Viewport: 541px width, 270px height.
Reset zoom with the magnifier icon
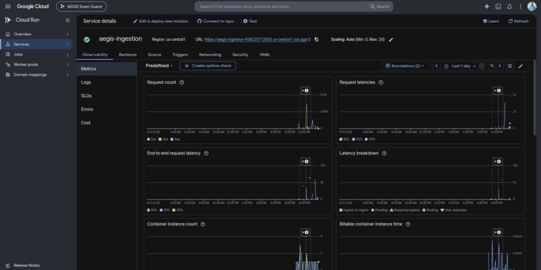tap(492, 66)
